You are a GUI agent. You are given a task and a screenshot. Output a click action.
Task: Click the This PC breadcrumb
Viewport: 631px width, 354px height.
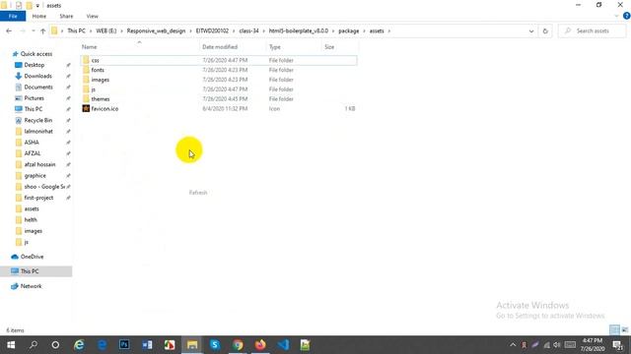(77, 30)
